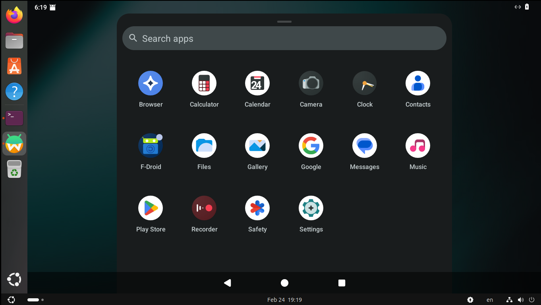541x305 pixels.
Task: Open the Browser app
Action: click(x=151, y=83)
